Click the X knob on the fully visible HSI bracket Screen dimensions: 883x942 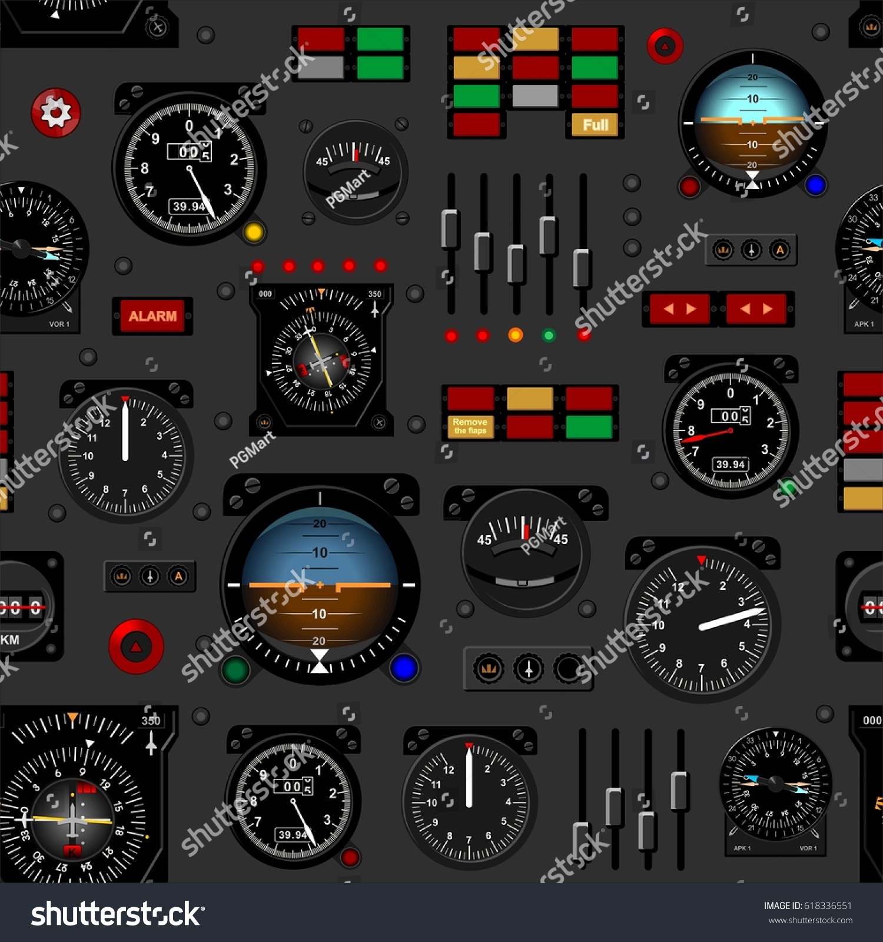[380, 422]
